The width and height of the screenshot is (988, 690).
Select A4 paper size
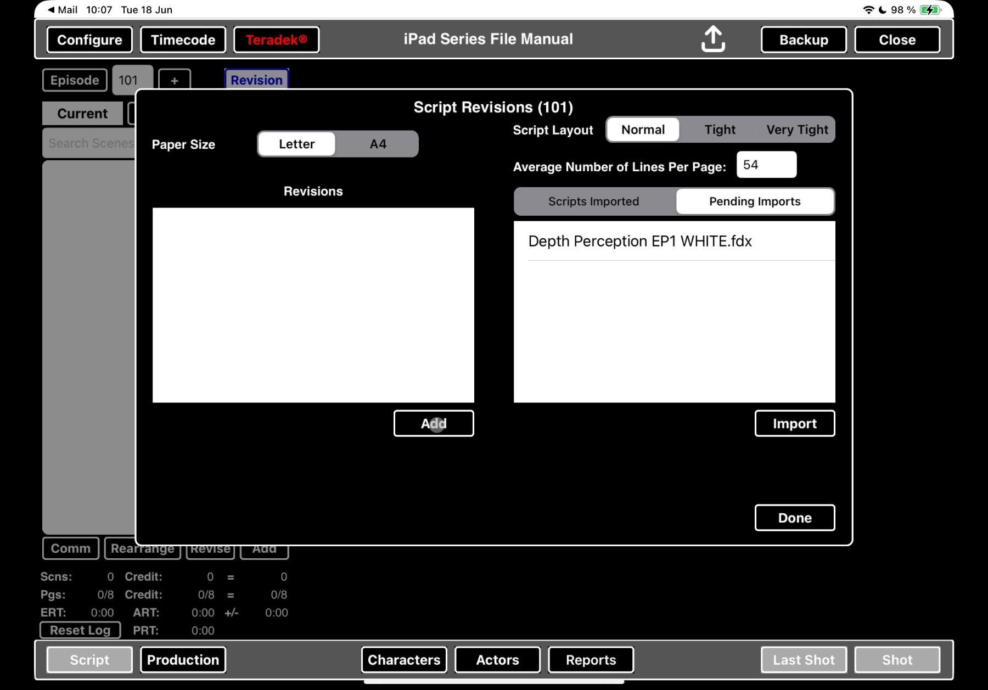pyautogui.click(x=378, y=144)
